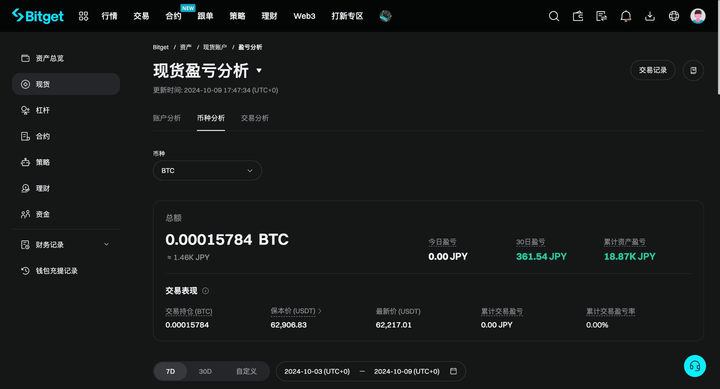Click the info icon beside 交易表现

(205, 291)
